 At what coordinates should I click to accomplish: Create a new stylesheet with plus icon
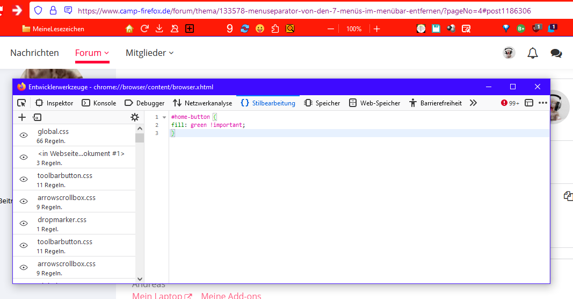tap(22, 117)
